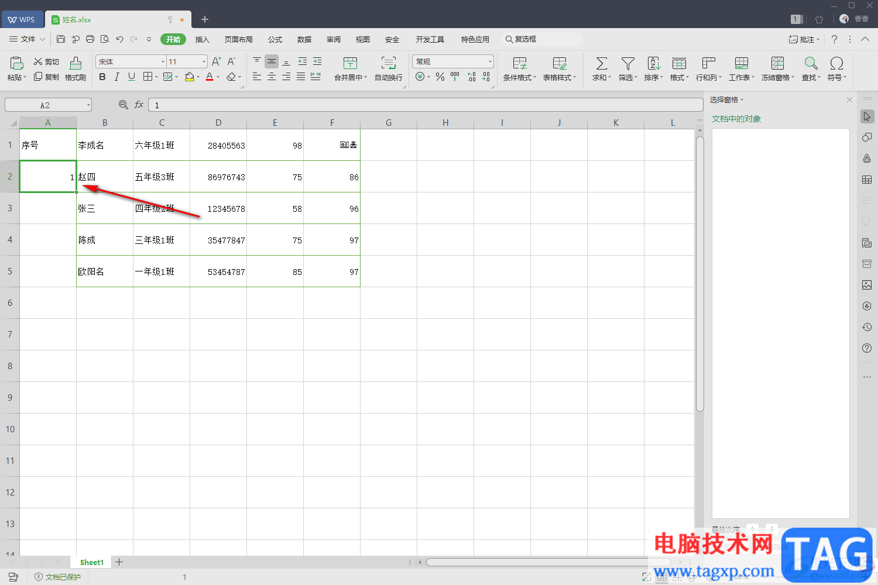Click the justify alignment icon
Screen dimensions: 878x585
pos(301,77)
